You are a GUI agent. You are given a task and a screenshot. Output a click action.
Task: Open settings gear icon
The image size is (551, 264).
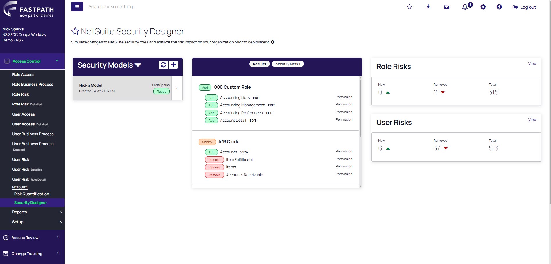(483, 7)
